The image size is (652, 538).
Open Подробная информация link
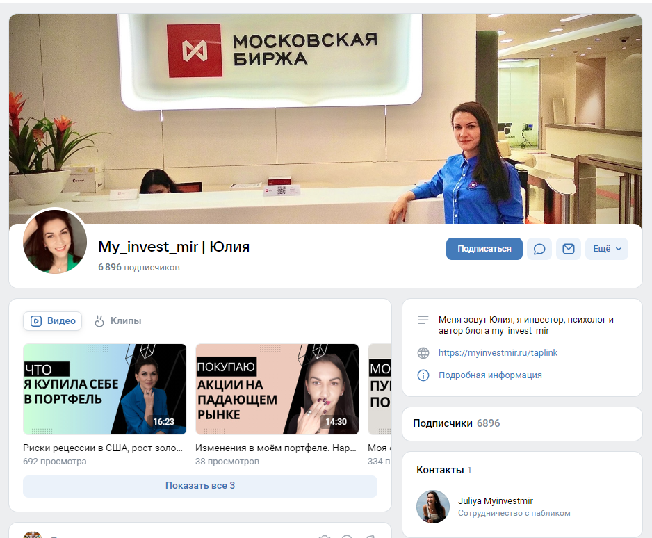pos(490,375)
